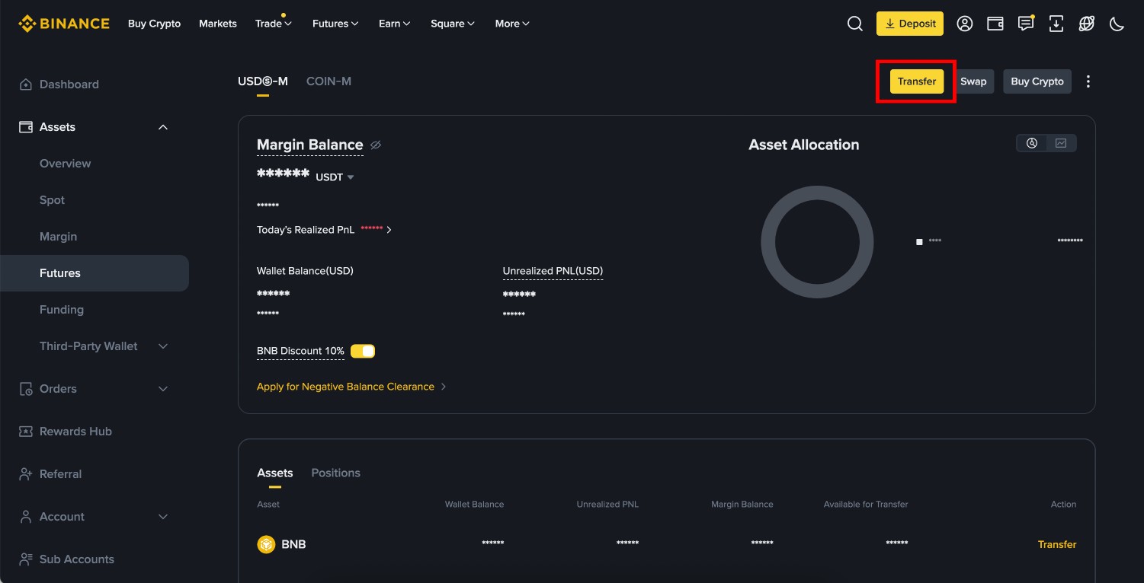Click the Asset Allocation donut chart
The width and height of the screenshot is (1144, 583).
817,242
